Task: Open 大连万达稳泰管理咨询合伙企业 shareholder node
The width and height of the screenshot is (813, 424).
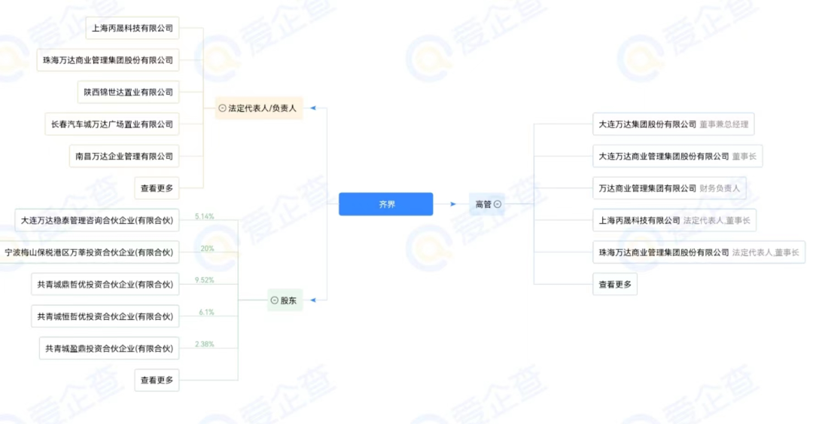Action: pyautogui.click(x=96, y=221)
